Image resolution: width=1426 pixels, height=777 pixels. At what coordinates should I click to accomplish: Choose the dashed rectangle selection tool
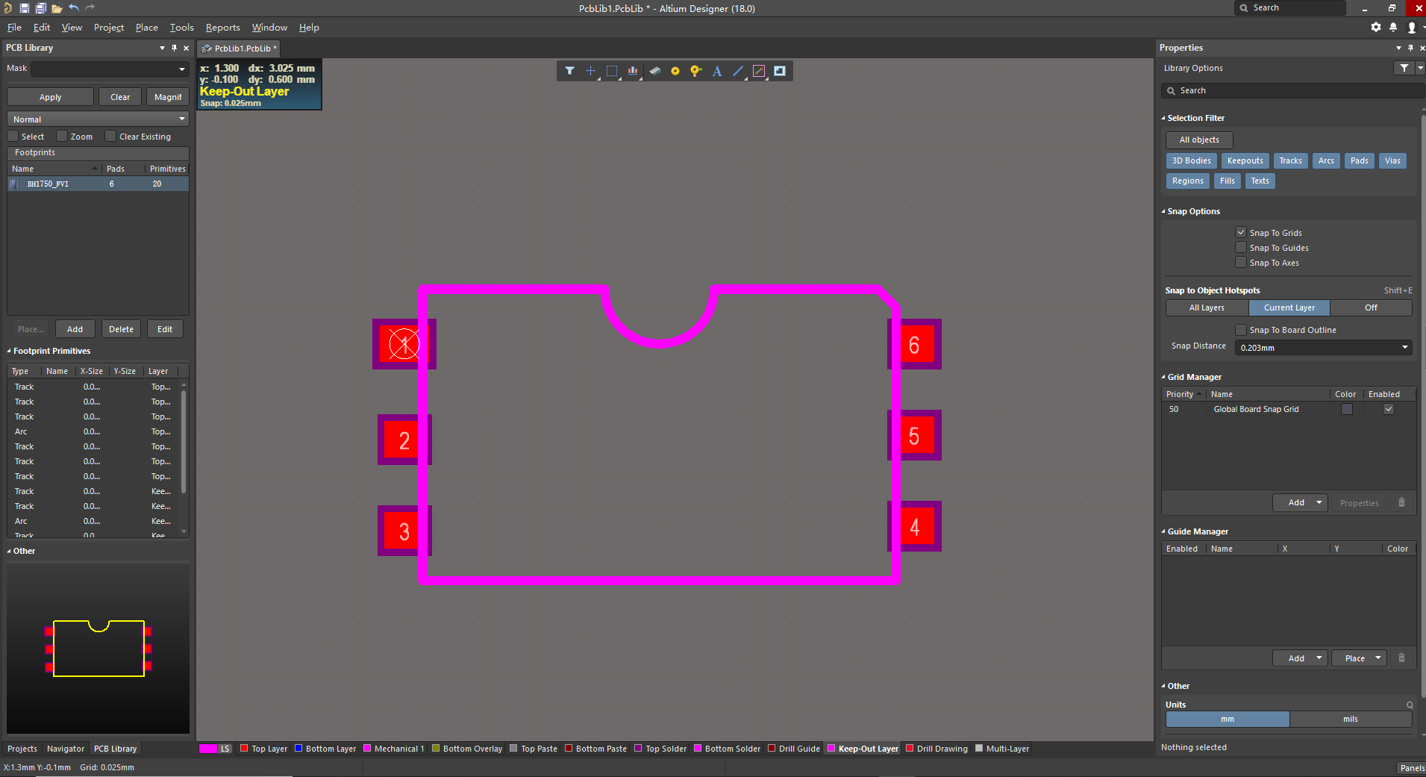point(612,71)
